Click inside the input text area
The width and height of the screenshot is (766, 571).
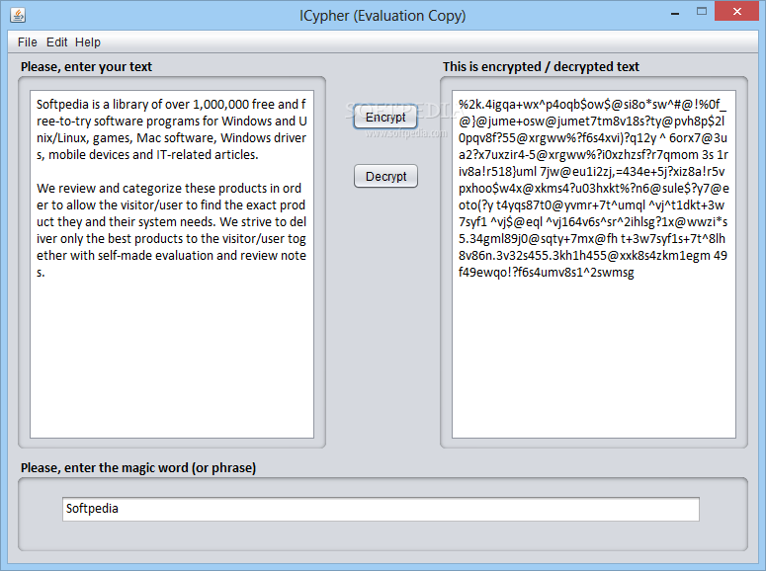click(x=171, y=264)
